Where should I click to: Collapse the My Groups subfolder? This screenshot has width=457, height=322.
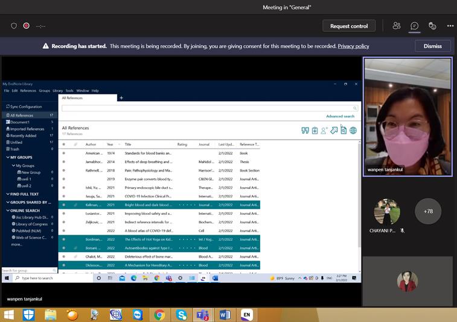point(13,166)
